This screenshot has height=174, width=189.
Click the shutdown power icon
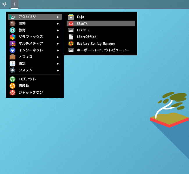pyautogui.click(x=13, y=93)
